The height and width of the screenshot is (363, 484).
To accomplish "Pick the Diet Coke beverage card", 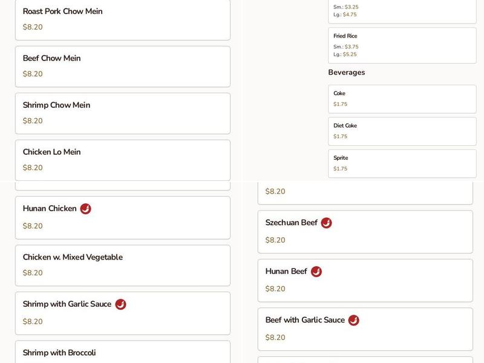I will [402, 131].
